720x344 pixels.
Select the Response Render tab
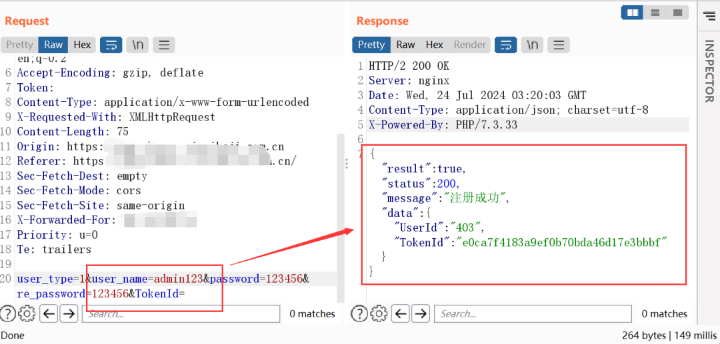click(x=470, y=45)
